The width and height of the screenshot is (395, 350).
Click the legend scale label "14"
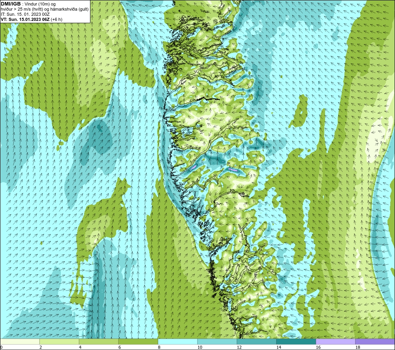click(x=278, y=348)
